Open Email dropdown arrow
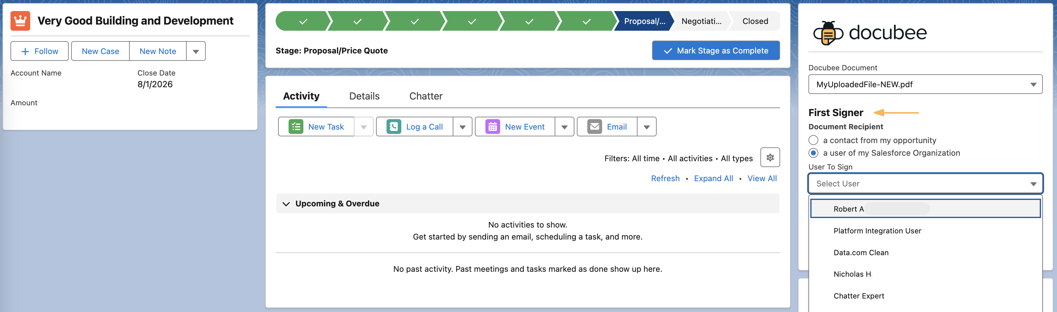 pos(647,127)
